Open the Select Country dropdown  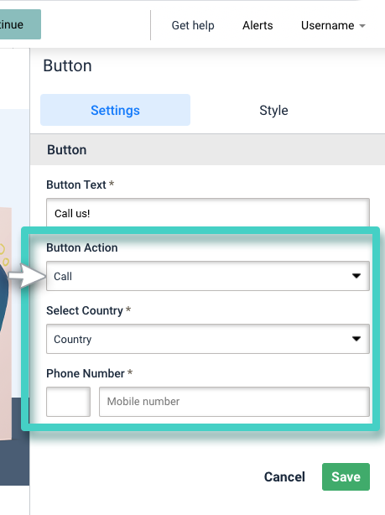[x=208, y=339]
